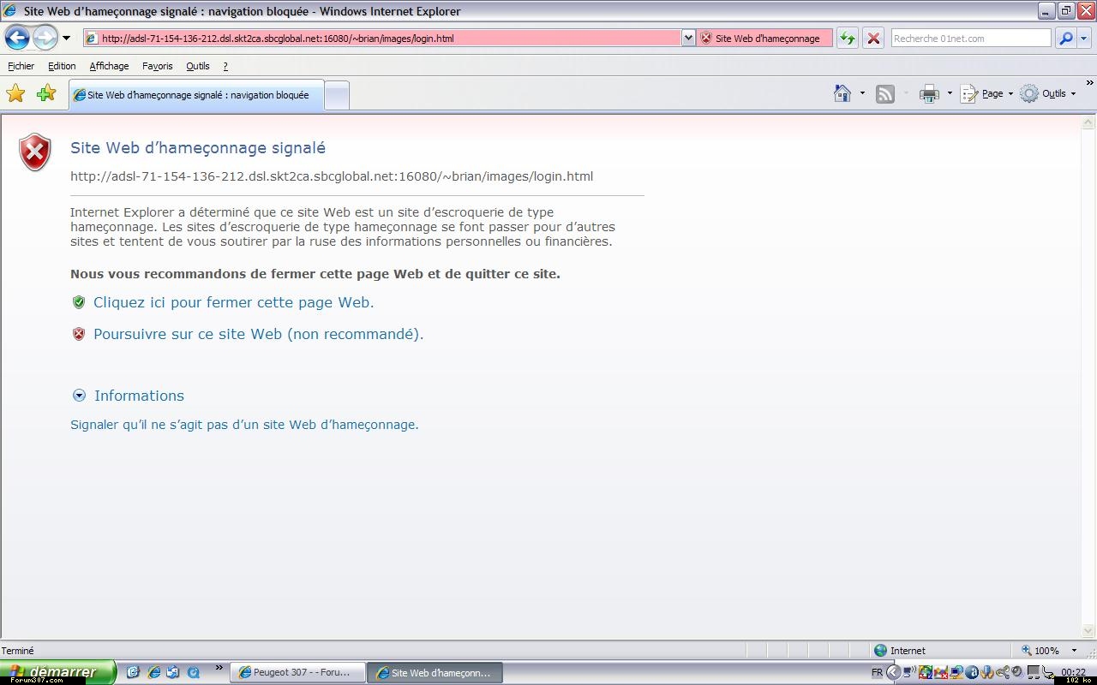Click the green arrows sync tray icon

pyautogui.click(x=926, y=672)
